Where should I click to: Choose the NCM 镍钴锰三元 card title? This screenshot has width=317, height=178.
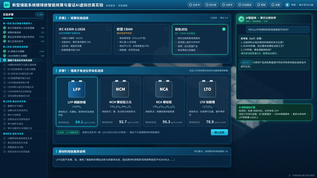[120, 102]
